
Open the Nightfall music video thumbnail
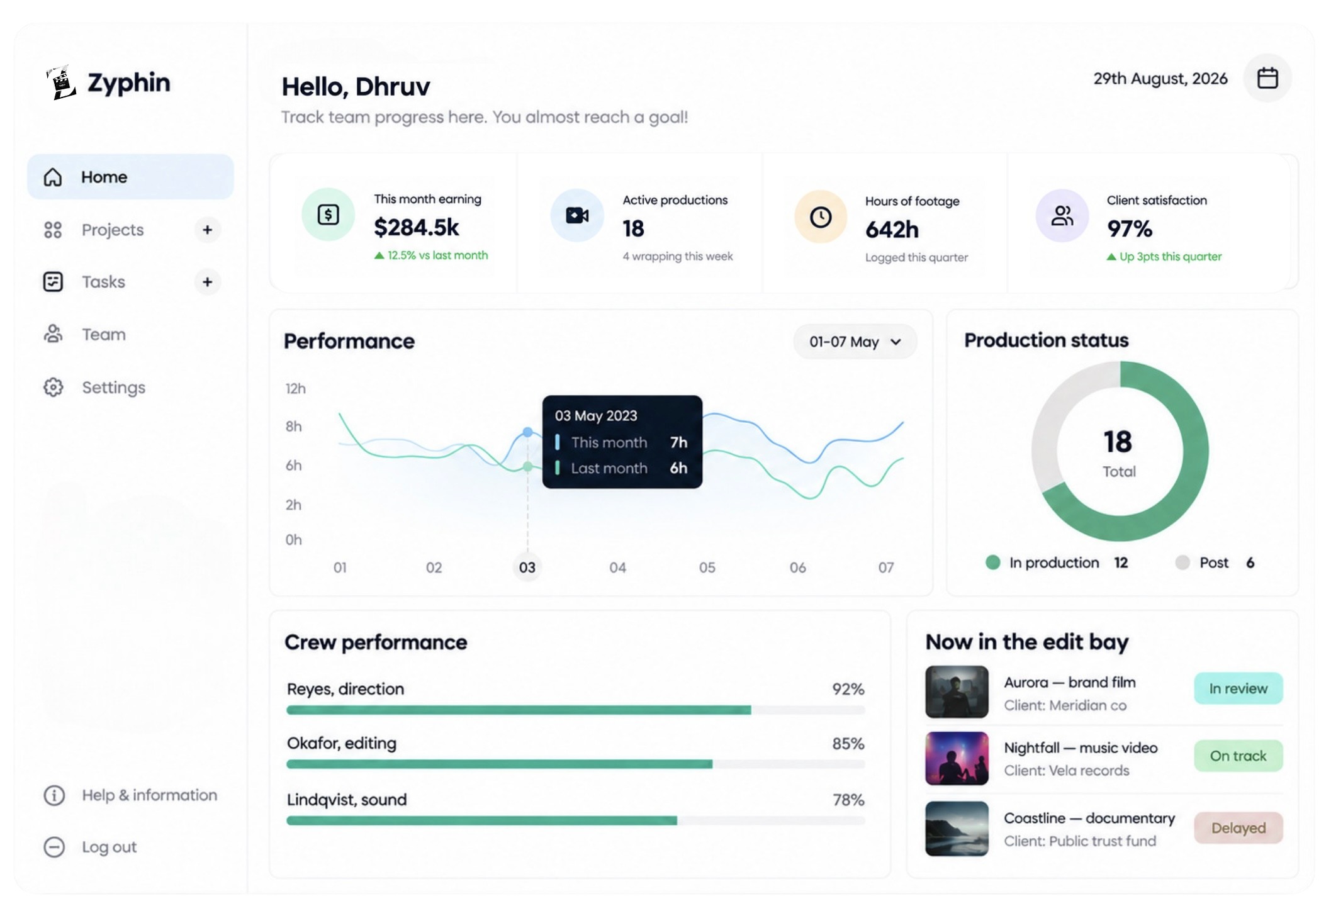[957, 758]
